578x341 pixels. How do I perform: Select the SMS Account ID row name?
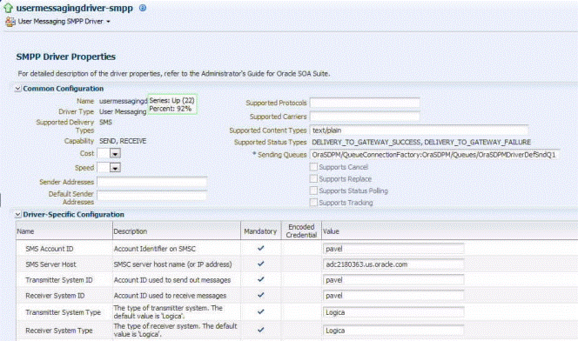pos(50,249)
